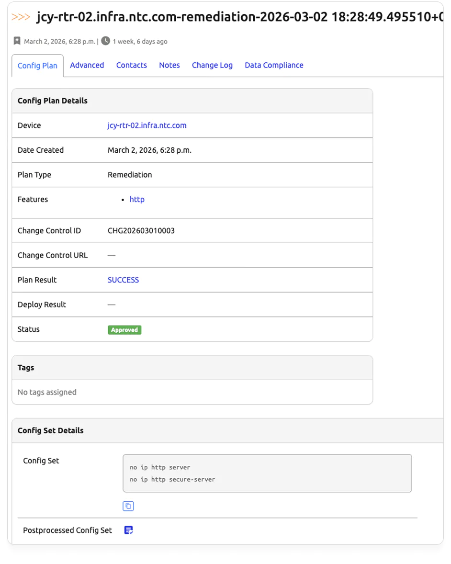The height and width of the screenshot is (564, 451).
Task: Click inside the Config Set code block
Action: click(x=267, y=473)
